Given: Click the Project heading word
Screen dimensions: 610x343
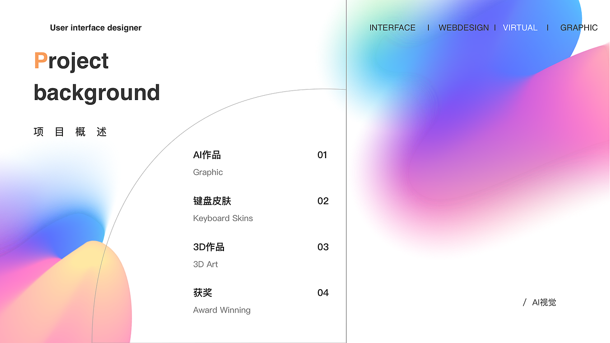Looking at the screenshot, I should (71, 61).
